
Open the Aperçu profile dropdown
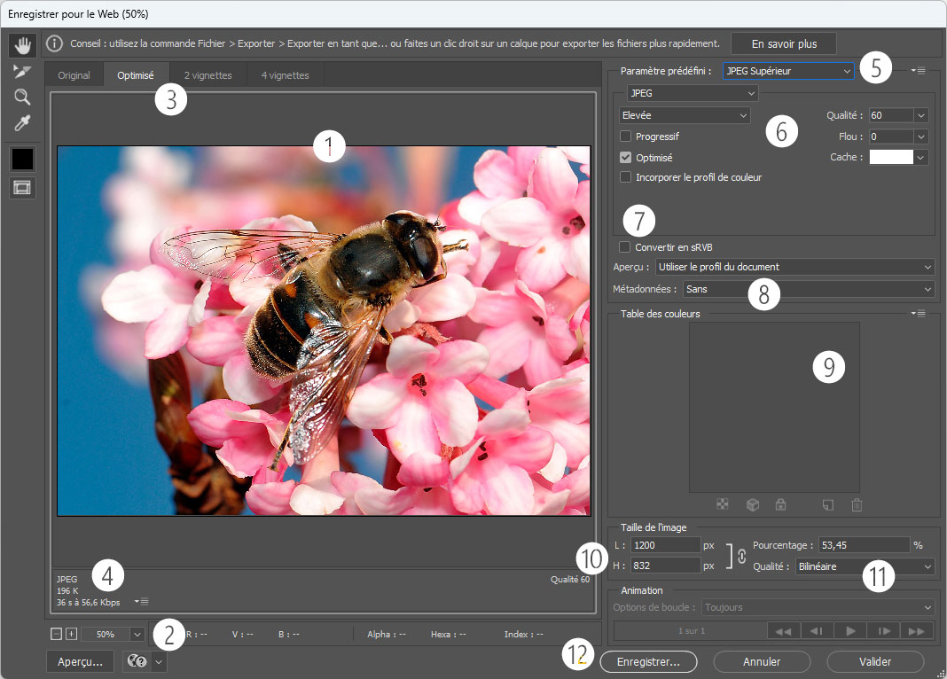tap(794, 267)
